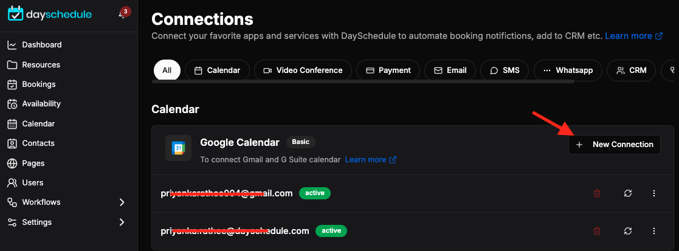This screenshot has width=679, height=251.
Task: Select the Video Conference filter tab
Action: tap(303, 70)
